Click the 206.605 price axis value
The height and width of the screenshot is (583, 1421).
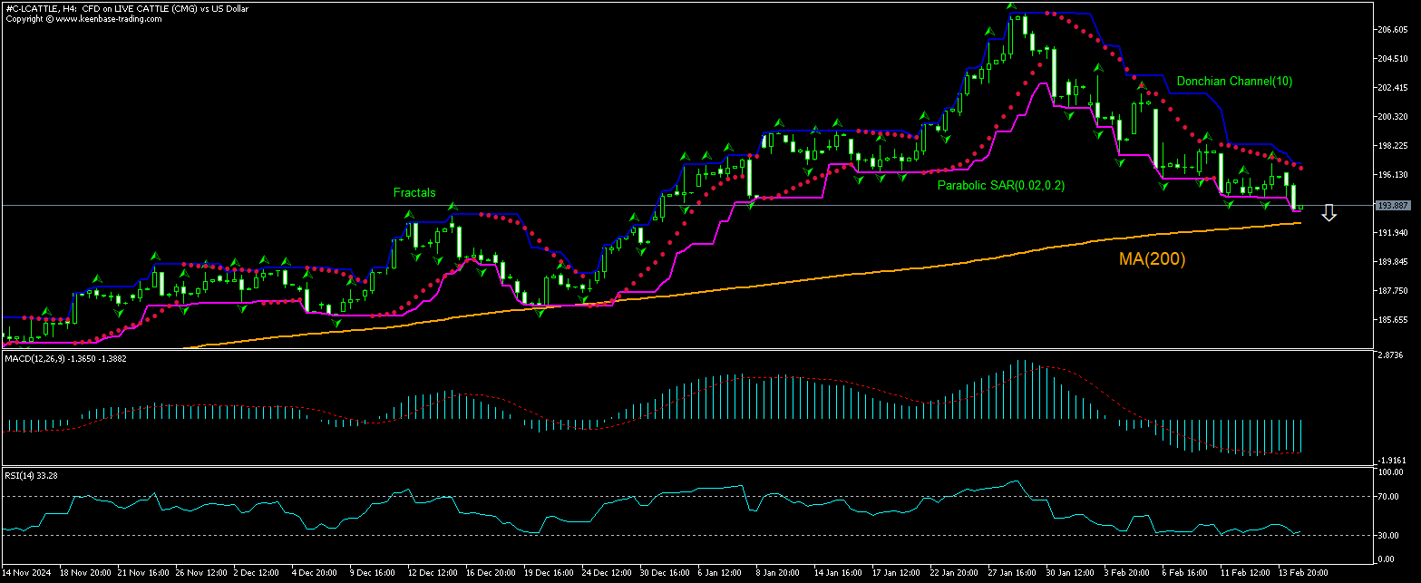tap(1391, 30)
